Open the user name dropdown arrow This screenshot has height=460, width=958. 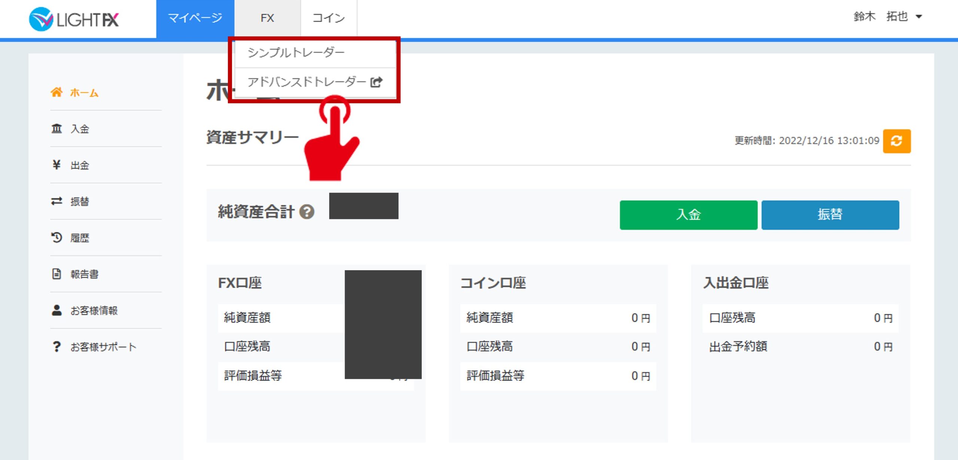tap(919, 16)
